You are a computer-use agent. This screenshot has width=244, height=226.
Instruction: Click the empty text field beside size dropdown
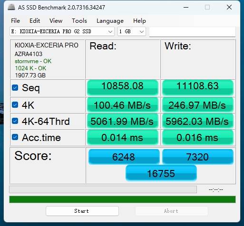pos(192,32)
